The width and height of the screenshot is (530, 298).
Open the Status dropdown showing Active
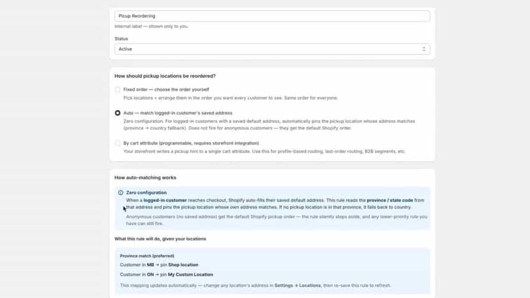pyautogui.click(x=272, y=49)
